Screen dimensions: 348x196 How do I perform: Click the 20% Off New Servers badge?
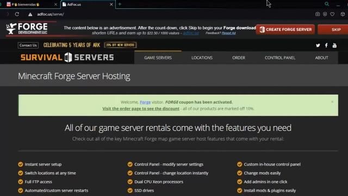click(x=120, y=45)
